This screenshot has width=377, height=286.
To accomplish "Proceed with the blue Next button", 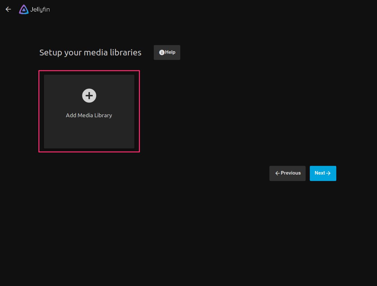I will [x=323, y=173].
